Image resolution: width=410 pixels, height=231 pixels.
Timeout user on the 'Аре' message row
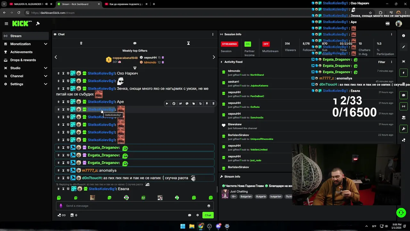(x=63, y=102)
